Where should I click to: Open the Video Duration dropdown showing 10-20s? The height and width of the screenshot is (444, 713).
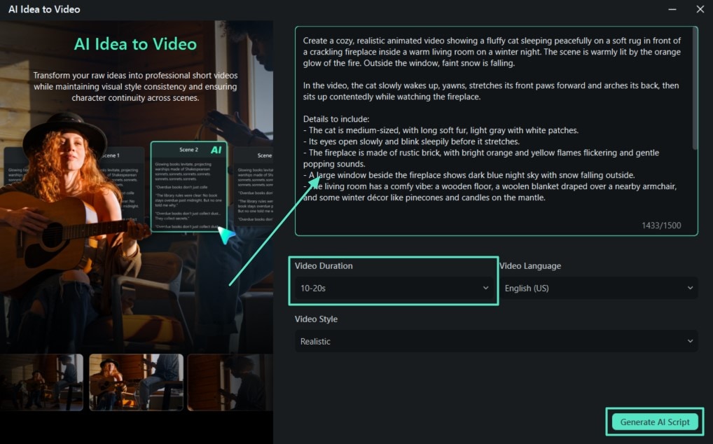394,288
